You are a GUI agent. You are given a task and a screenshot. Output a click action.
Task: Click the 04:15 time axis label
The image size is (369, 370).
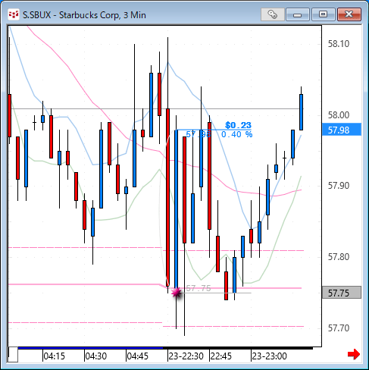pyautogui.click(x=55, y=356)
